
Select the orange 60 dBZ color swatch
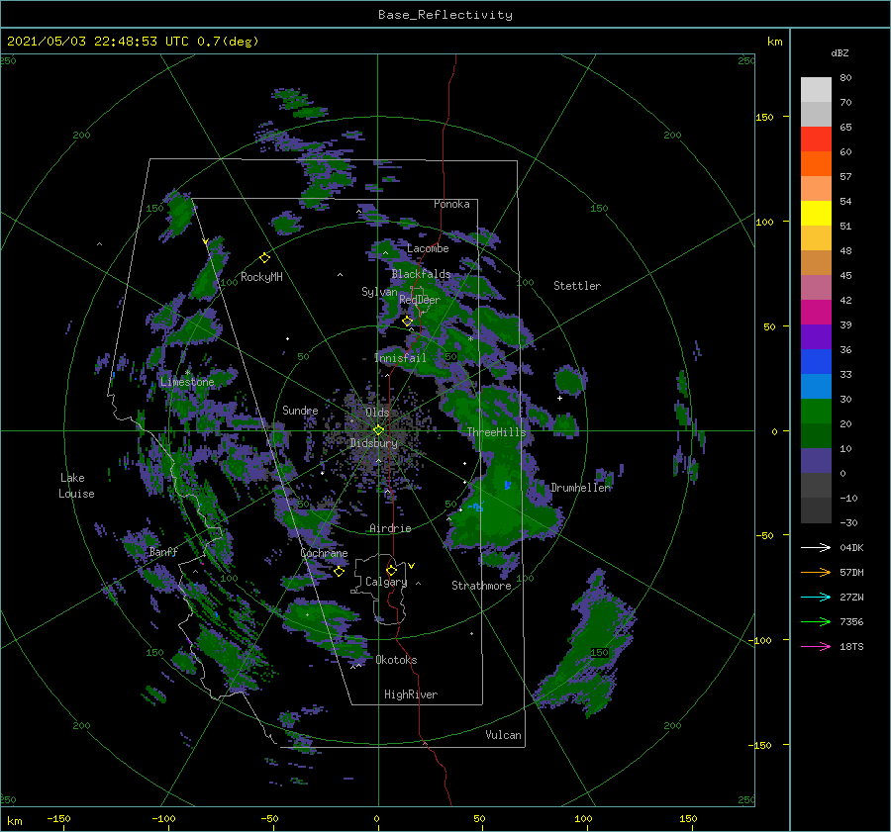(x=816, y=163)
